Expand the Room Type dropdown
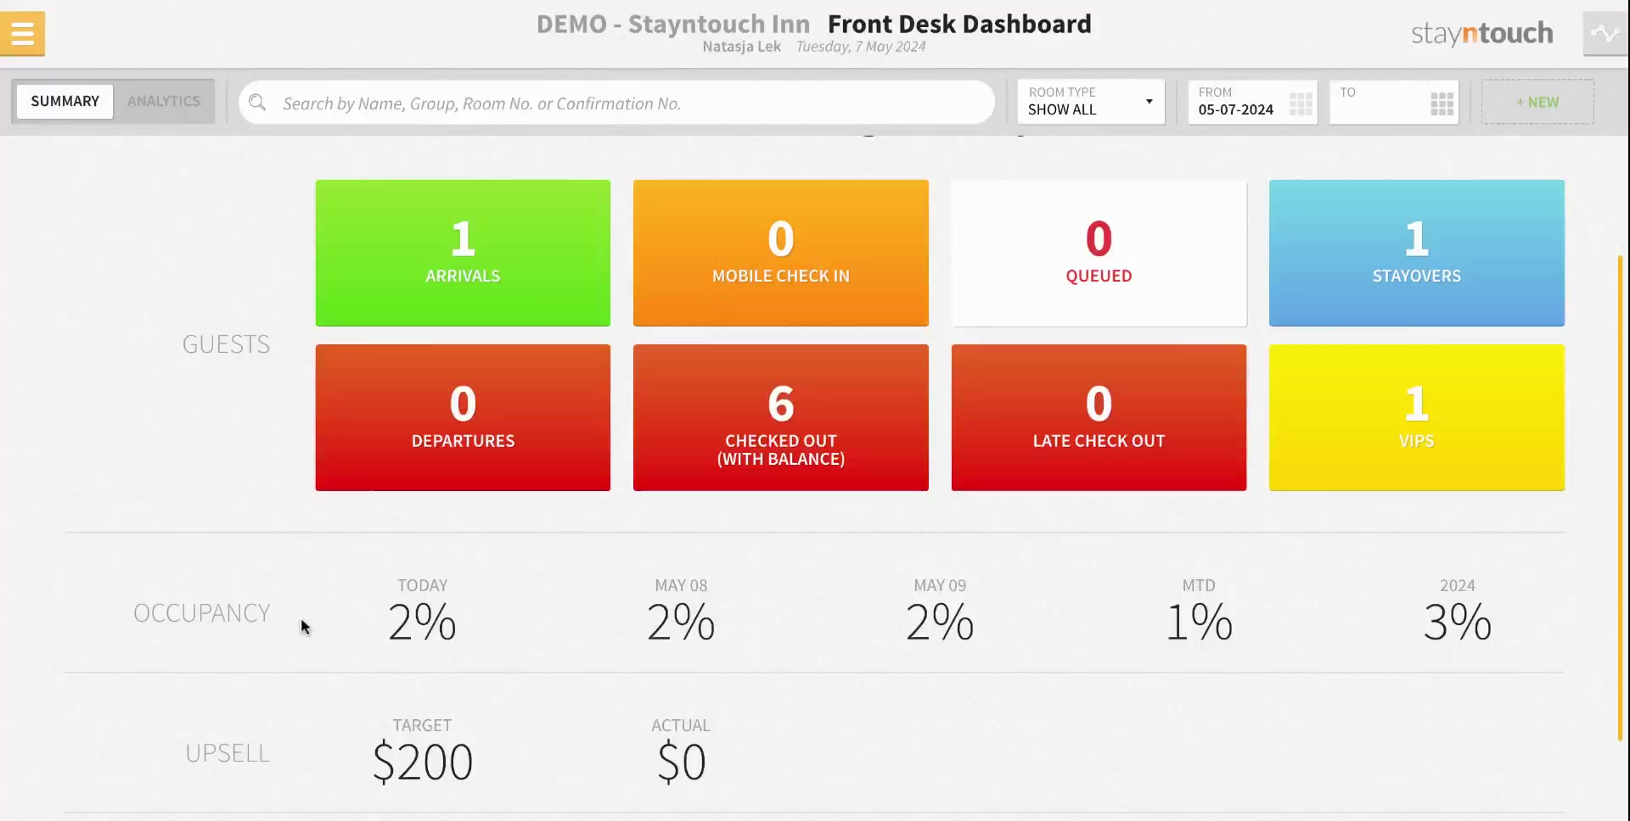This screenshot has height=821, width=1630. (1091, 102)
